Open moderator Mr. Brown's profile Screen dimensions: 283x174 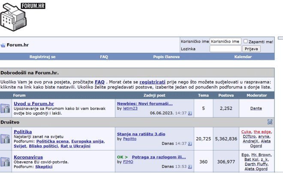[261, 155]
